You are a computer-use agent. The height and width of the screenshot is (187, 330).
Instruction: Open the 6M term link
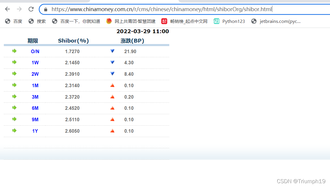[x=35, y=108]
